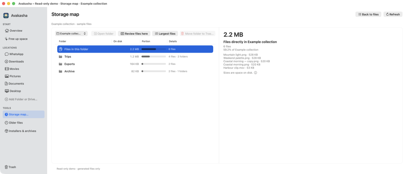Click '59.2% of Example collection' text

click(241, 50)
